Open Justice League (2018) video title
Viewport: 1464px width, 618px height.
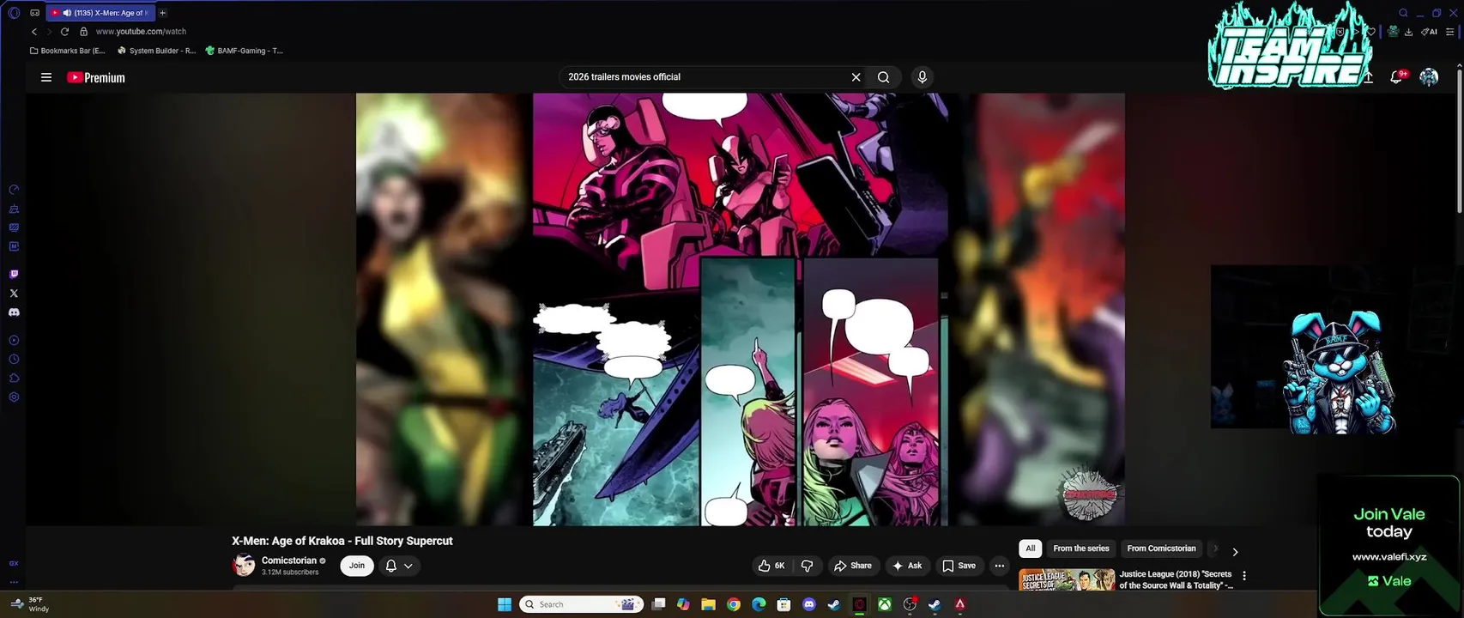click(1176, 579)
